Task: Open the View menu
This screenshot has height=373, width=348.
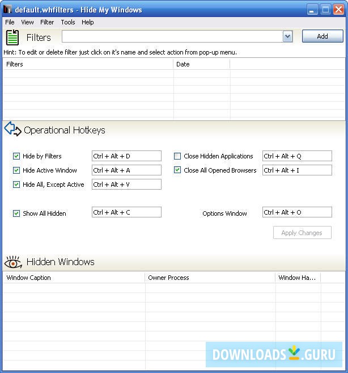Action: 27,22
